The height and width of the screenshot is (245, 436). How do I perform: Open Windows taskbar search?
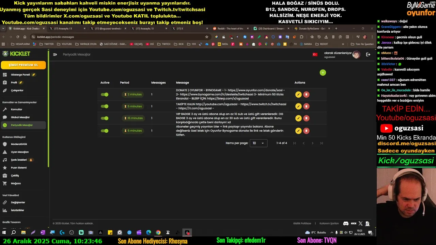pyautogui.click(x=14, y=233)
